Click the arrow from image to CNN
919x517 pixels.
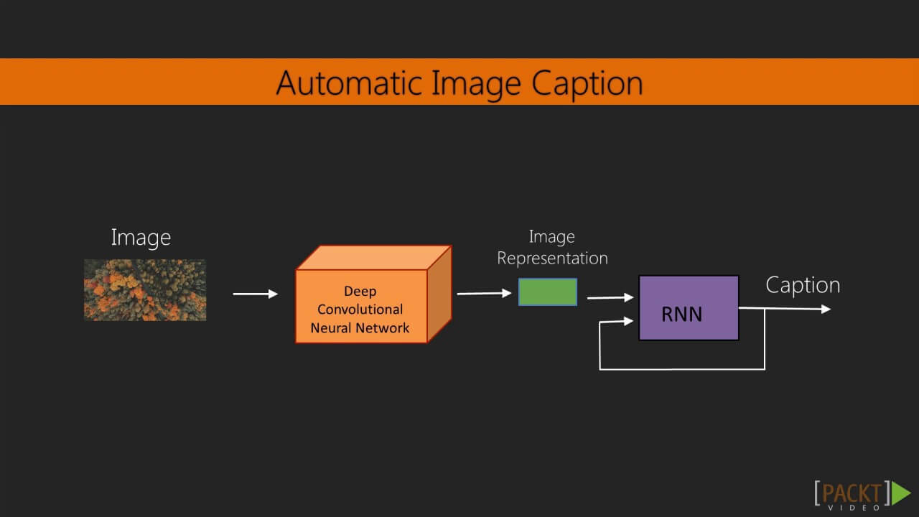255,294
